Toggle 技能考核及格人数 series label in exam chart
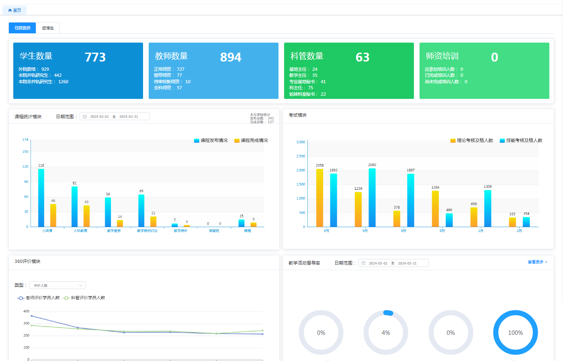This screenshot has height=361, width=563. [x=524, y=141]
